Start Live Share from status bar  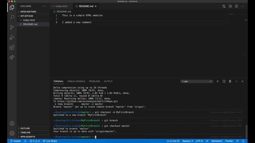[50, 141]
